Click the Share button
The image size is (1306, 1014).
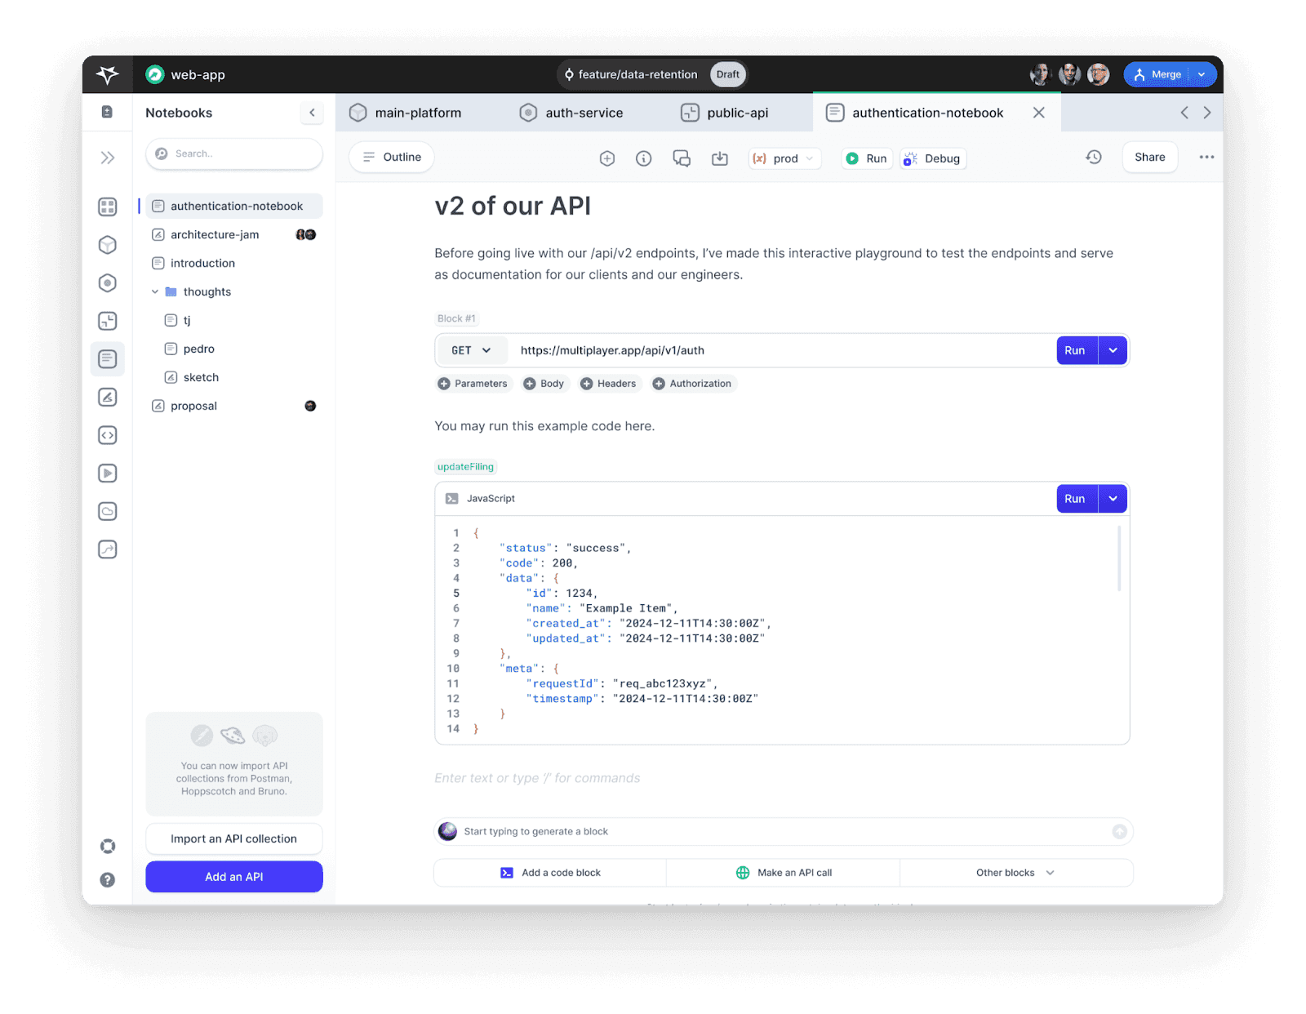[1150, 157]
